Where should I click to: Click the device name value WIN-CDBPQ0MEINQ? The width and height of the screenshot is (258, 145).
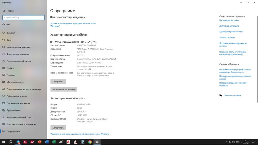coord(86,45)
